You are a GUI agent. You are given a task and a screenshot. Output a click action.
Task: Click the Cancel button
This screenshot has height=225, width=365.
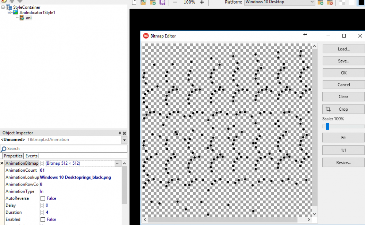pos(343,84)
